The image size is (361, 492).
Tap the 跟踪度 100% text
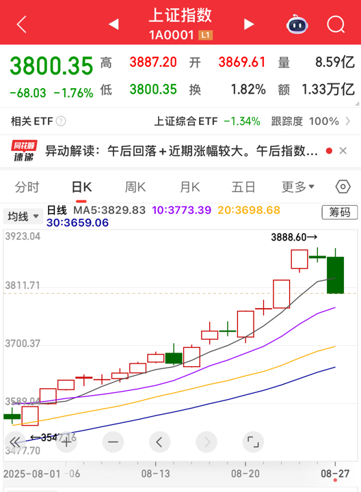(x=305, y=121)
